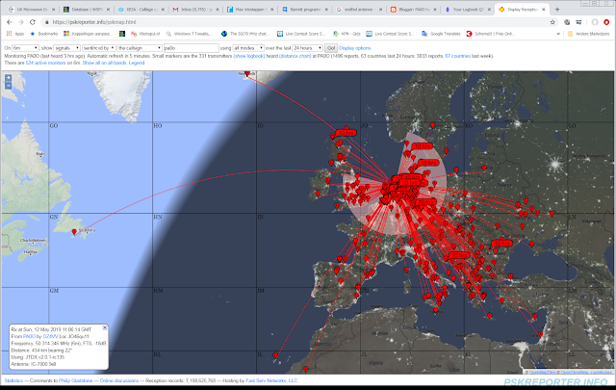This screenshot has width=616, height=390.
Task: Open the SchemeIt bookmark
Action: (x=490, y=34)
